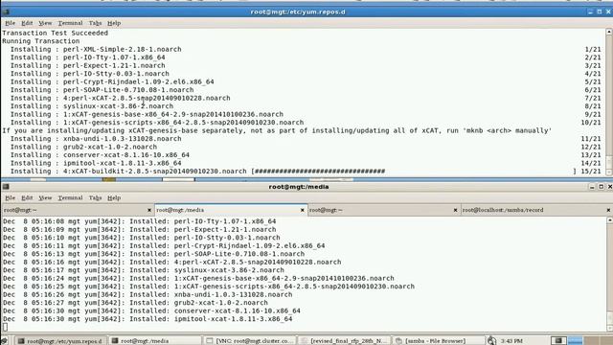
Task: Open Tabs menu in the yum.repos.d terminal window
Action: 95,23
